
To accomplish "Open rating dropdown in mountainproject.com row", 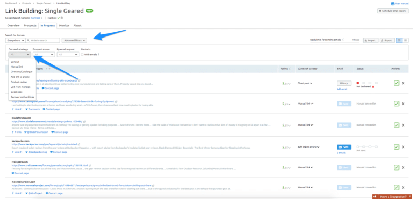I will tap(287, 188).
